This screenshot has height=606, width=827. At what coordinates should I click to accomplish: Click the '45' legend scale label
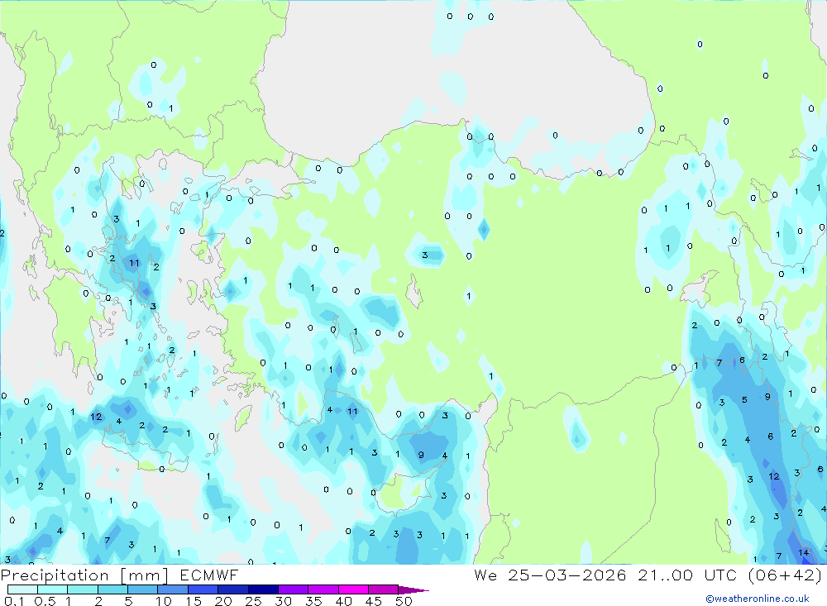[x=374, y=601]
